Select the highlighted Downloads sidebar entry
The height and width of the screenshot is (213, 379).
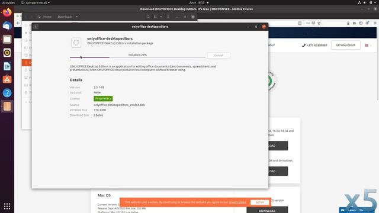[27, 63]
